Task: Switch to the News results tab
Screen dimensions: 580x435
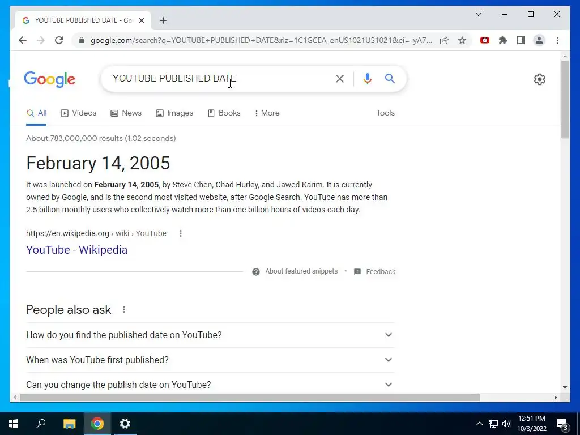Action: tap(126, 113)
